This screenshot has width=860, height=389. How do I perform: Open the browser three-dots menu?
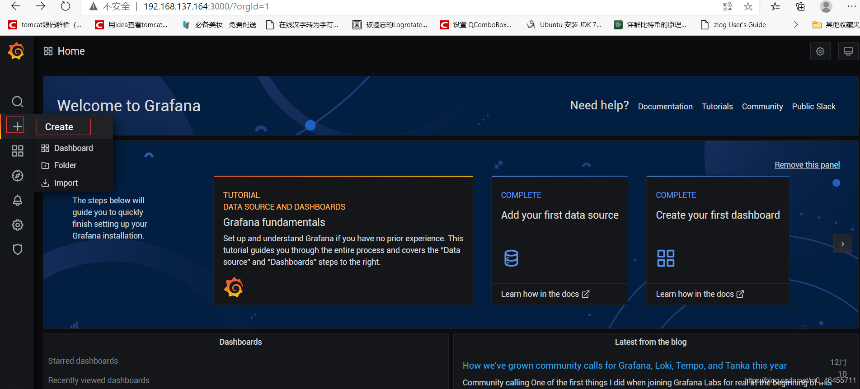[x=851, y=6]
